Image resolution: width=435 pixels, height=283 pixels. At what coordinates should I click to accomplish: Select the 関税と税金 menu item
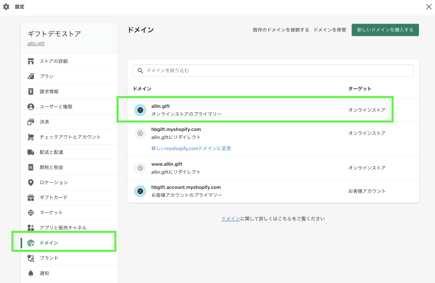click(x=51, y=167)
